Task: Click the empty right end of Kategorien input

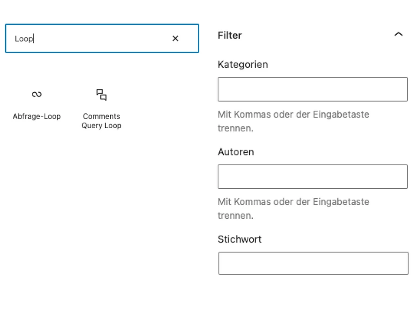Action: (x=392, y=89)
